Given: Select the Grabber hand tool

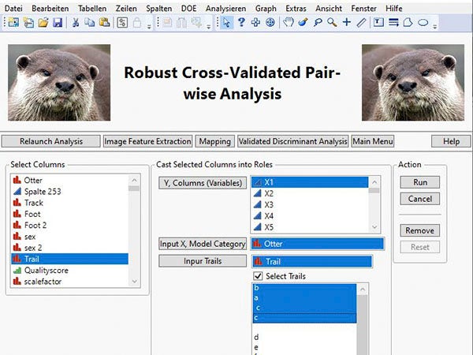Looking at the screenshot, I should (x=289, y=23).
